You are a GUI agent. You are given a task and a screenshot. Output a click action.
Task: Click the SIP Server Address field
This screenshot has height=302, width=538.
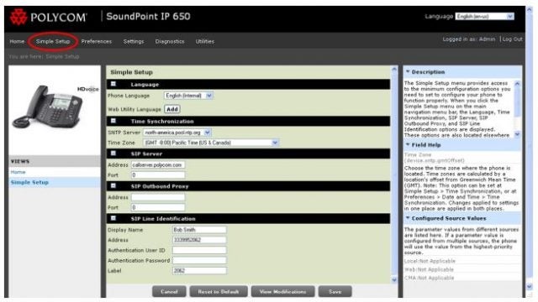pos(158,164)
